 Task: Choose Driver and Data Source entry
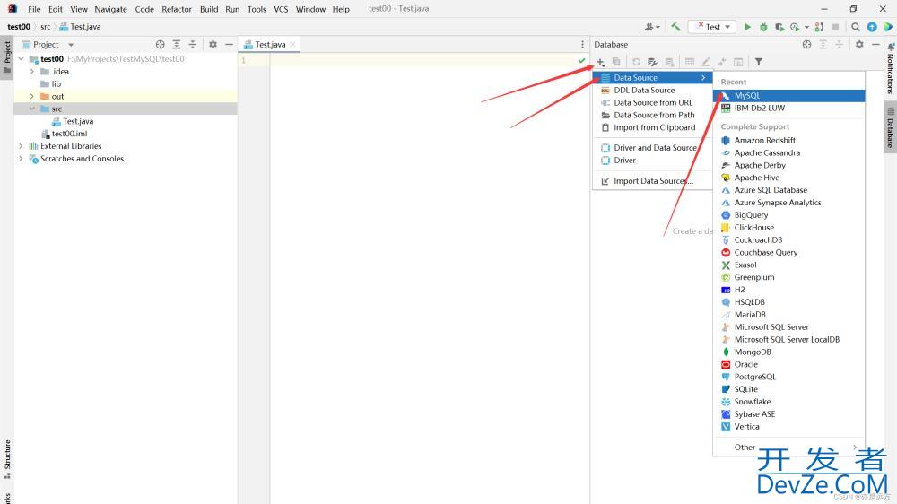[652, 148]
